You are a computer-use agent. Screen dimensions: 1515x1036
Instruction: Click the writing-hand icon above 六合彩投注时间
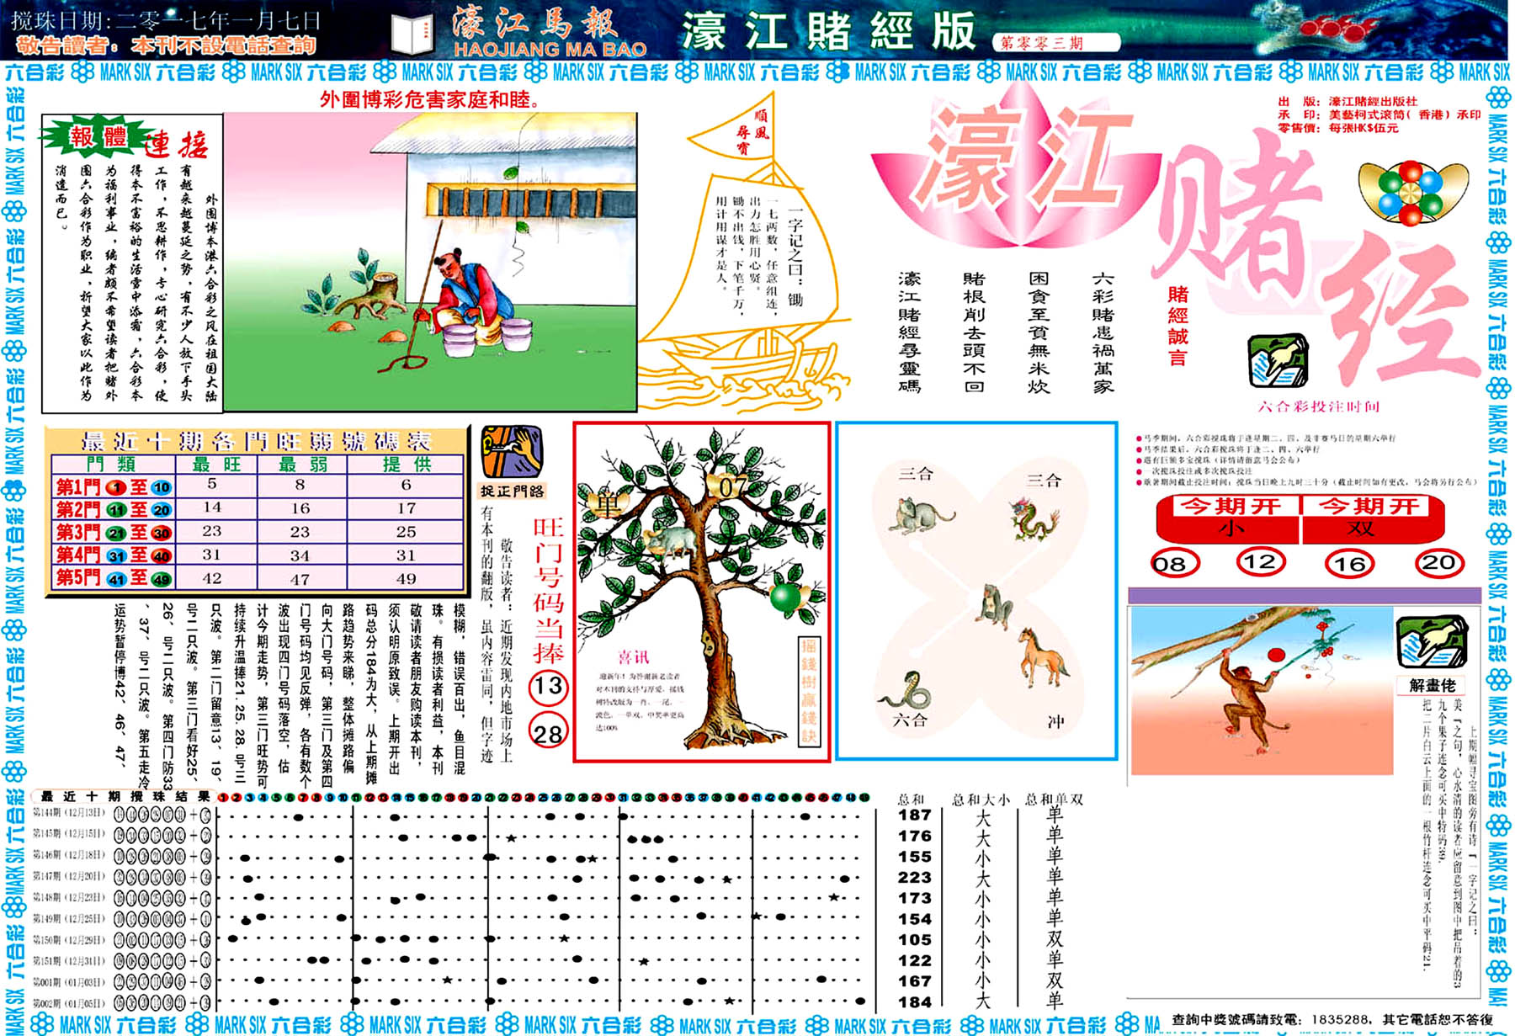coord(1278,361)
